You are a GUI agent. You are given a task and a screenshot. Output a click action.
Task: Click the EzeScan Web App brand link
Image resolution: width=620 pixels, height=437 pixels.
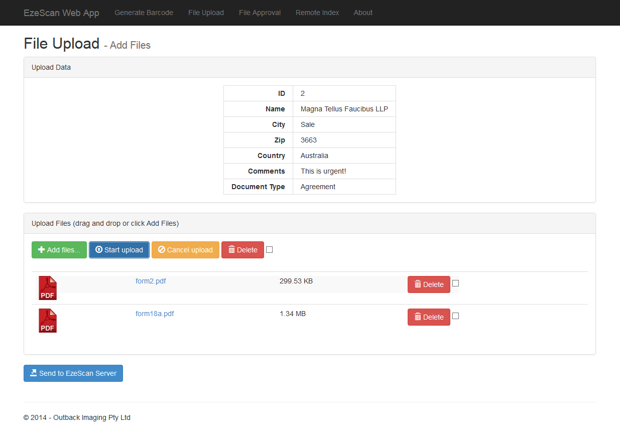61,13
